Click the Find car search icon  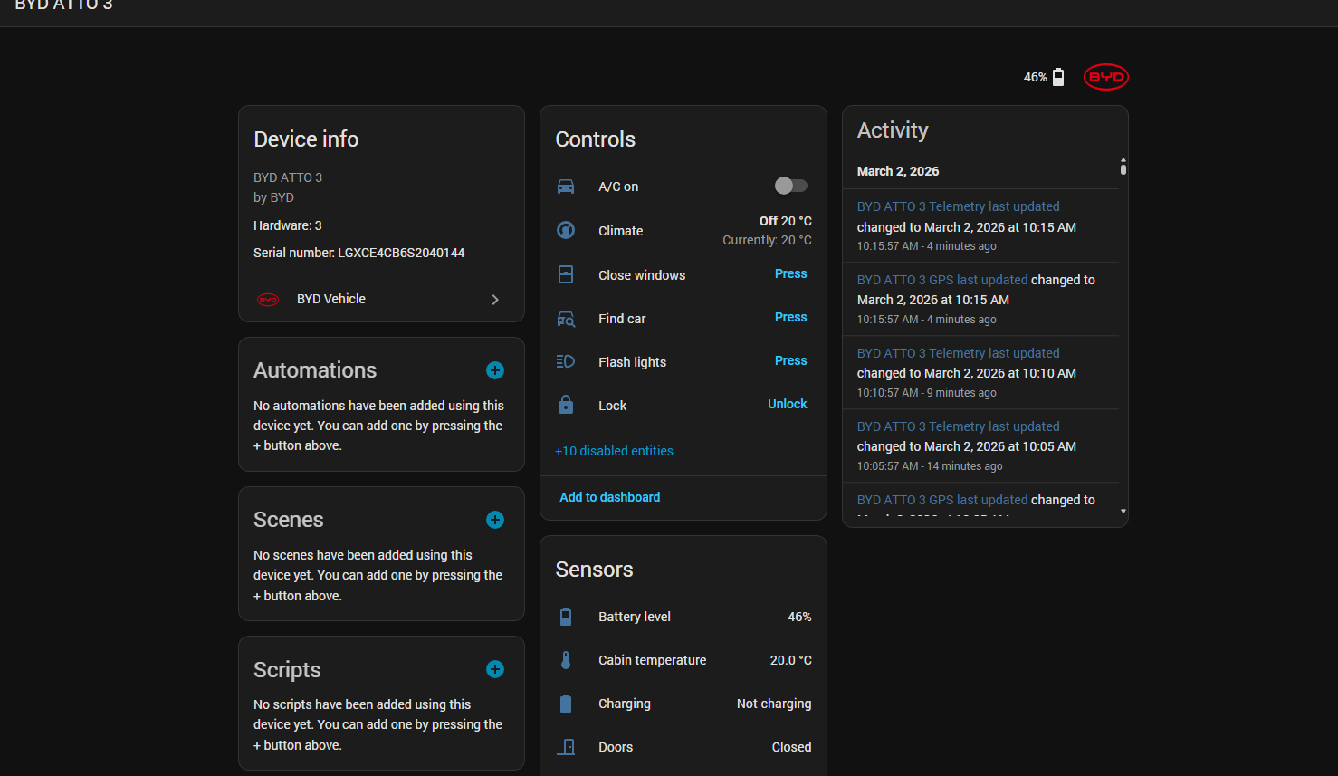coord(566,319)
